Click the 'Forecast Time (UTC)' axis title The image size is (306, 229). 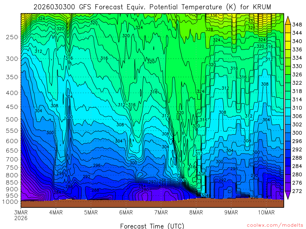pyautogui.click(x=152, y=226)
